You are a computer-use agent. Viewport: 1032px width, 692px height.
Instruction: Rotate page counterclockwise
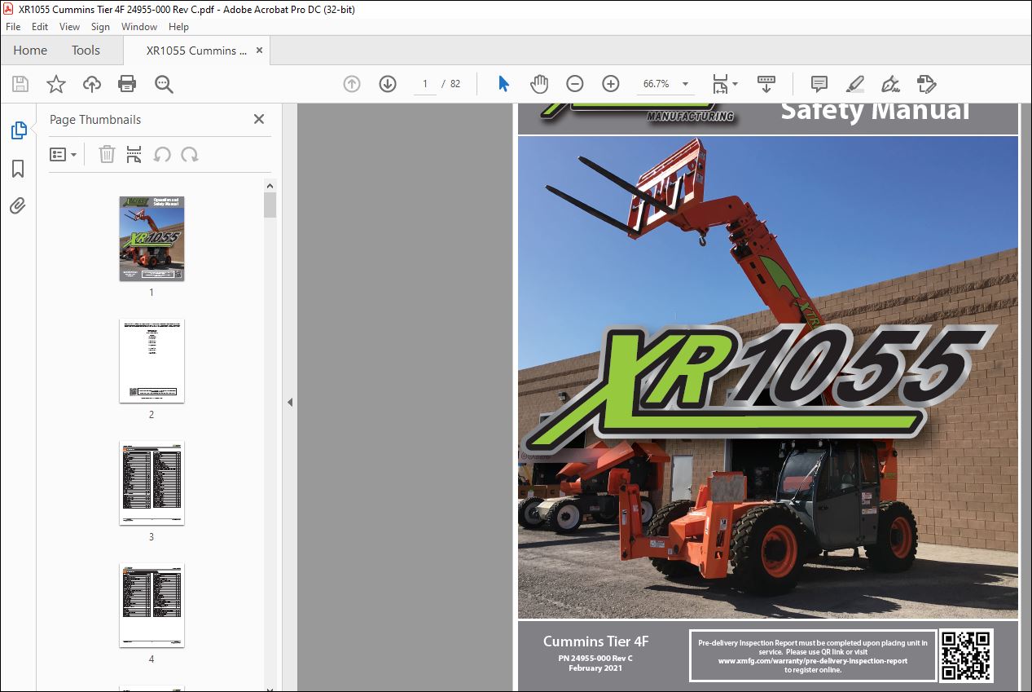162,154
